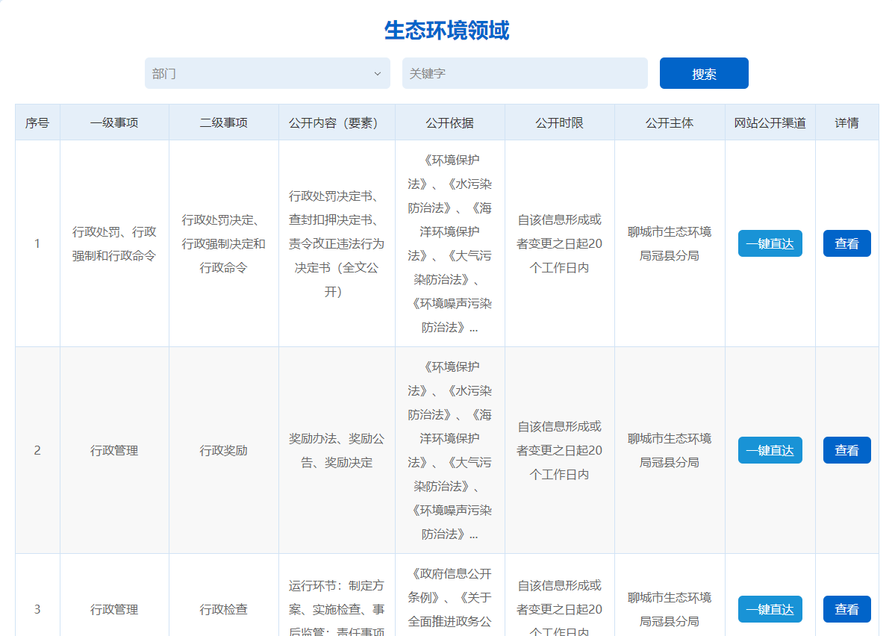Click 一键直达 in row 2 行政奖励

click(x=770, y=450)
